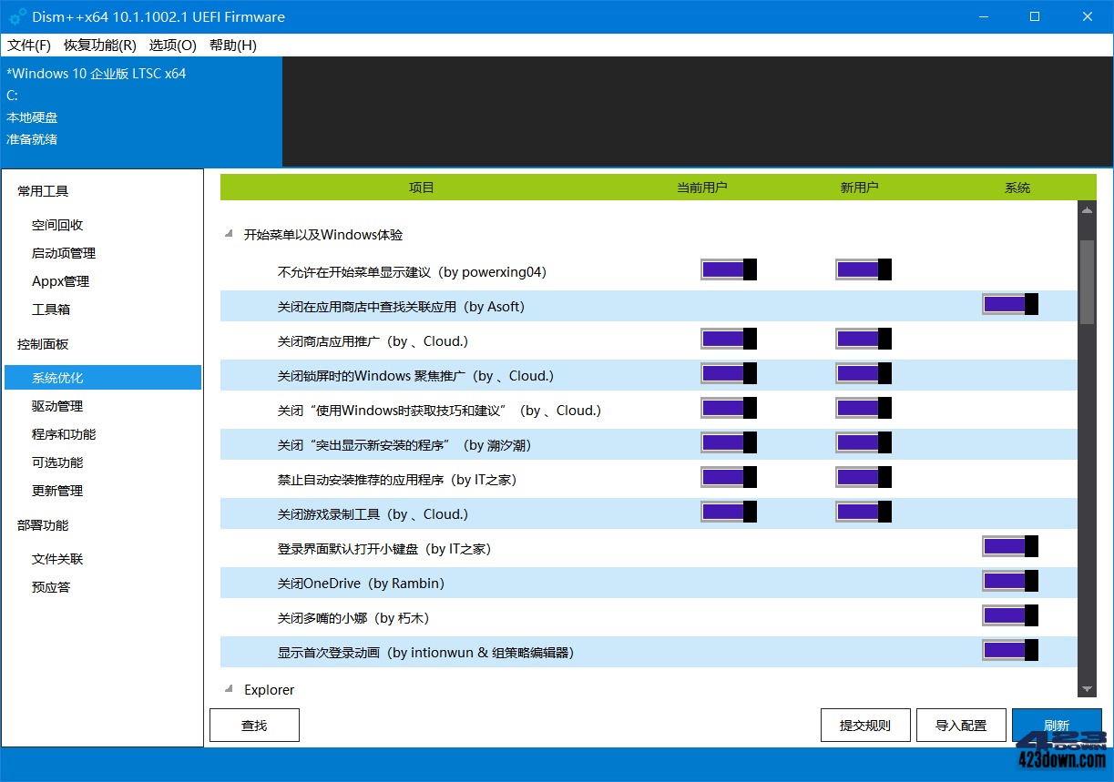
Task: Click the Dism++ gear logo in the title bar
Action: tap(15, 16)
